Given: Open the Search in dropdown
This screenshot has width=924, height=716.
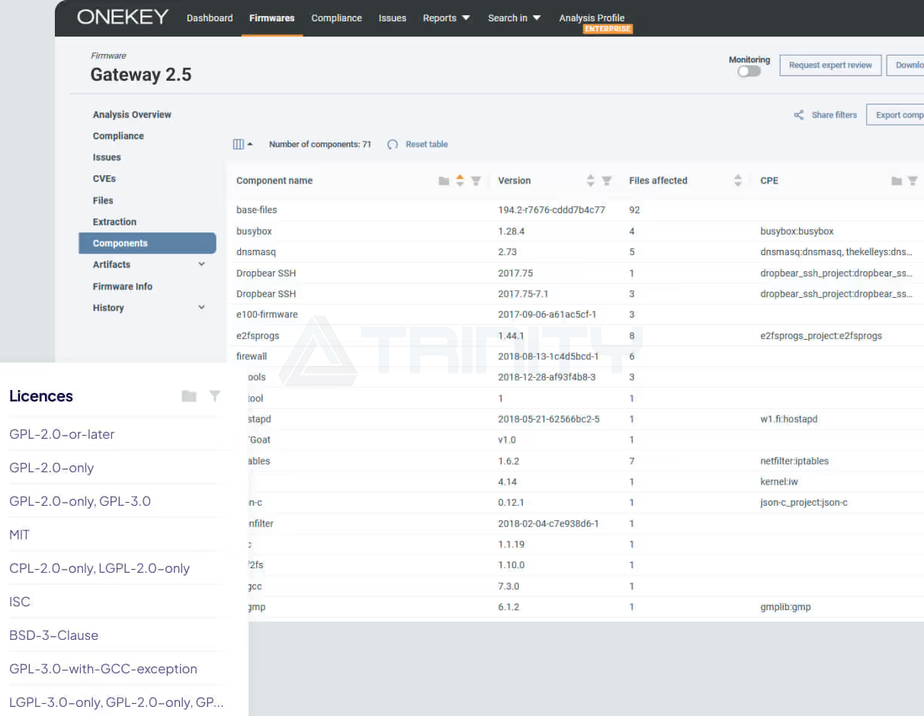Looking at the screenshot, I should [x=514, y=18].
